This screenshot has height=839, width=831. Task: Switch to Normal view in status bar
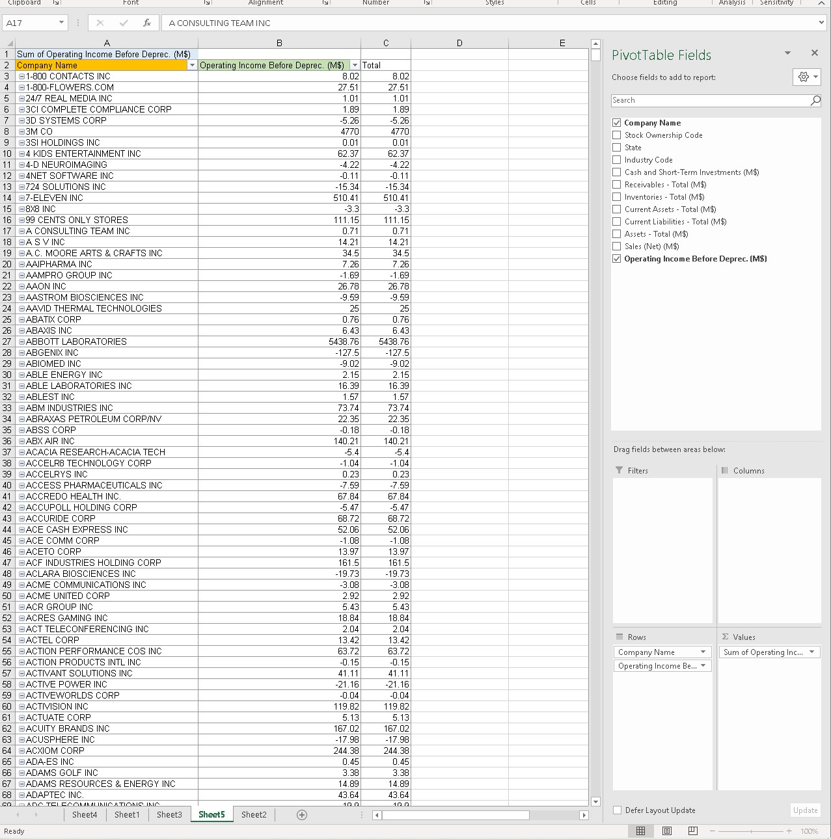[x=640, y=831]
